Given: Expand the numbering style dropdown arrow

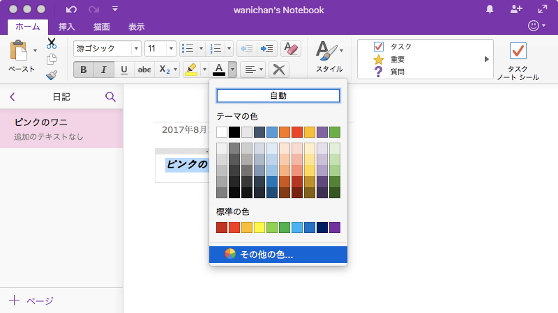Looking at the screenshot, I should click(x=229, y=49).
